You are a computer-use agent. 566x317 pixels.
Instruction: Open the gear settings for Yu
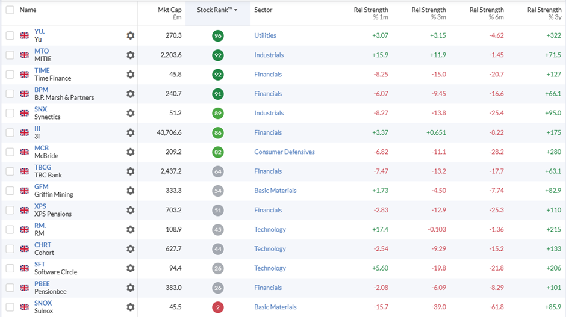click(130, 35)
